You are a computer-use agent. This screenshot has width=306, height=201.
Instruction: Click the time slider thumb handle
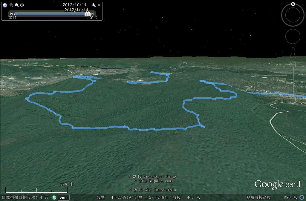point(88,14)
